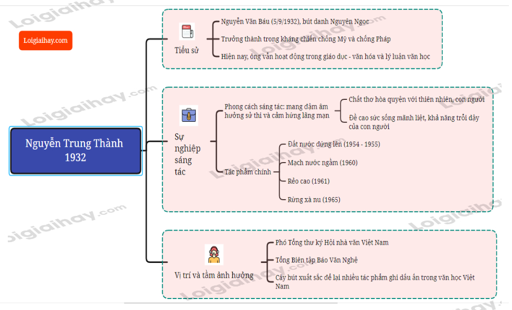The image size is (512, 310).
Task: Select the Sự nghiệp sáng tác branch label
Action: pos(187,154)
